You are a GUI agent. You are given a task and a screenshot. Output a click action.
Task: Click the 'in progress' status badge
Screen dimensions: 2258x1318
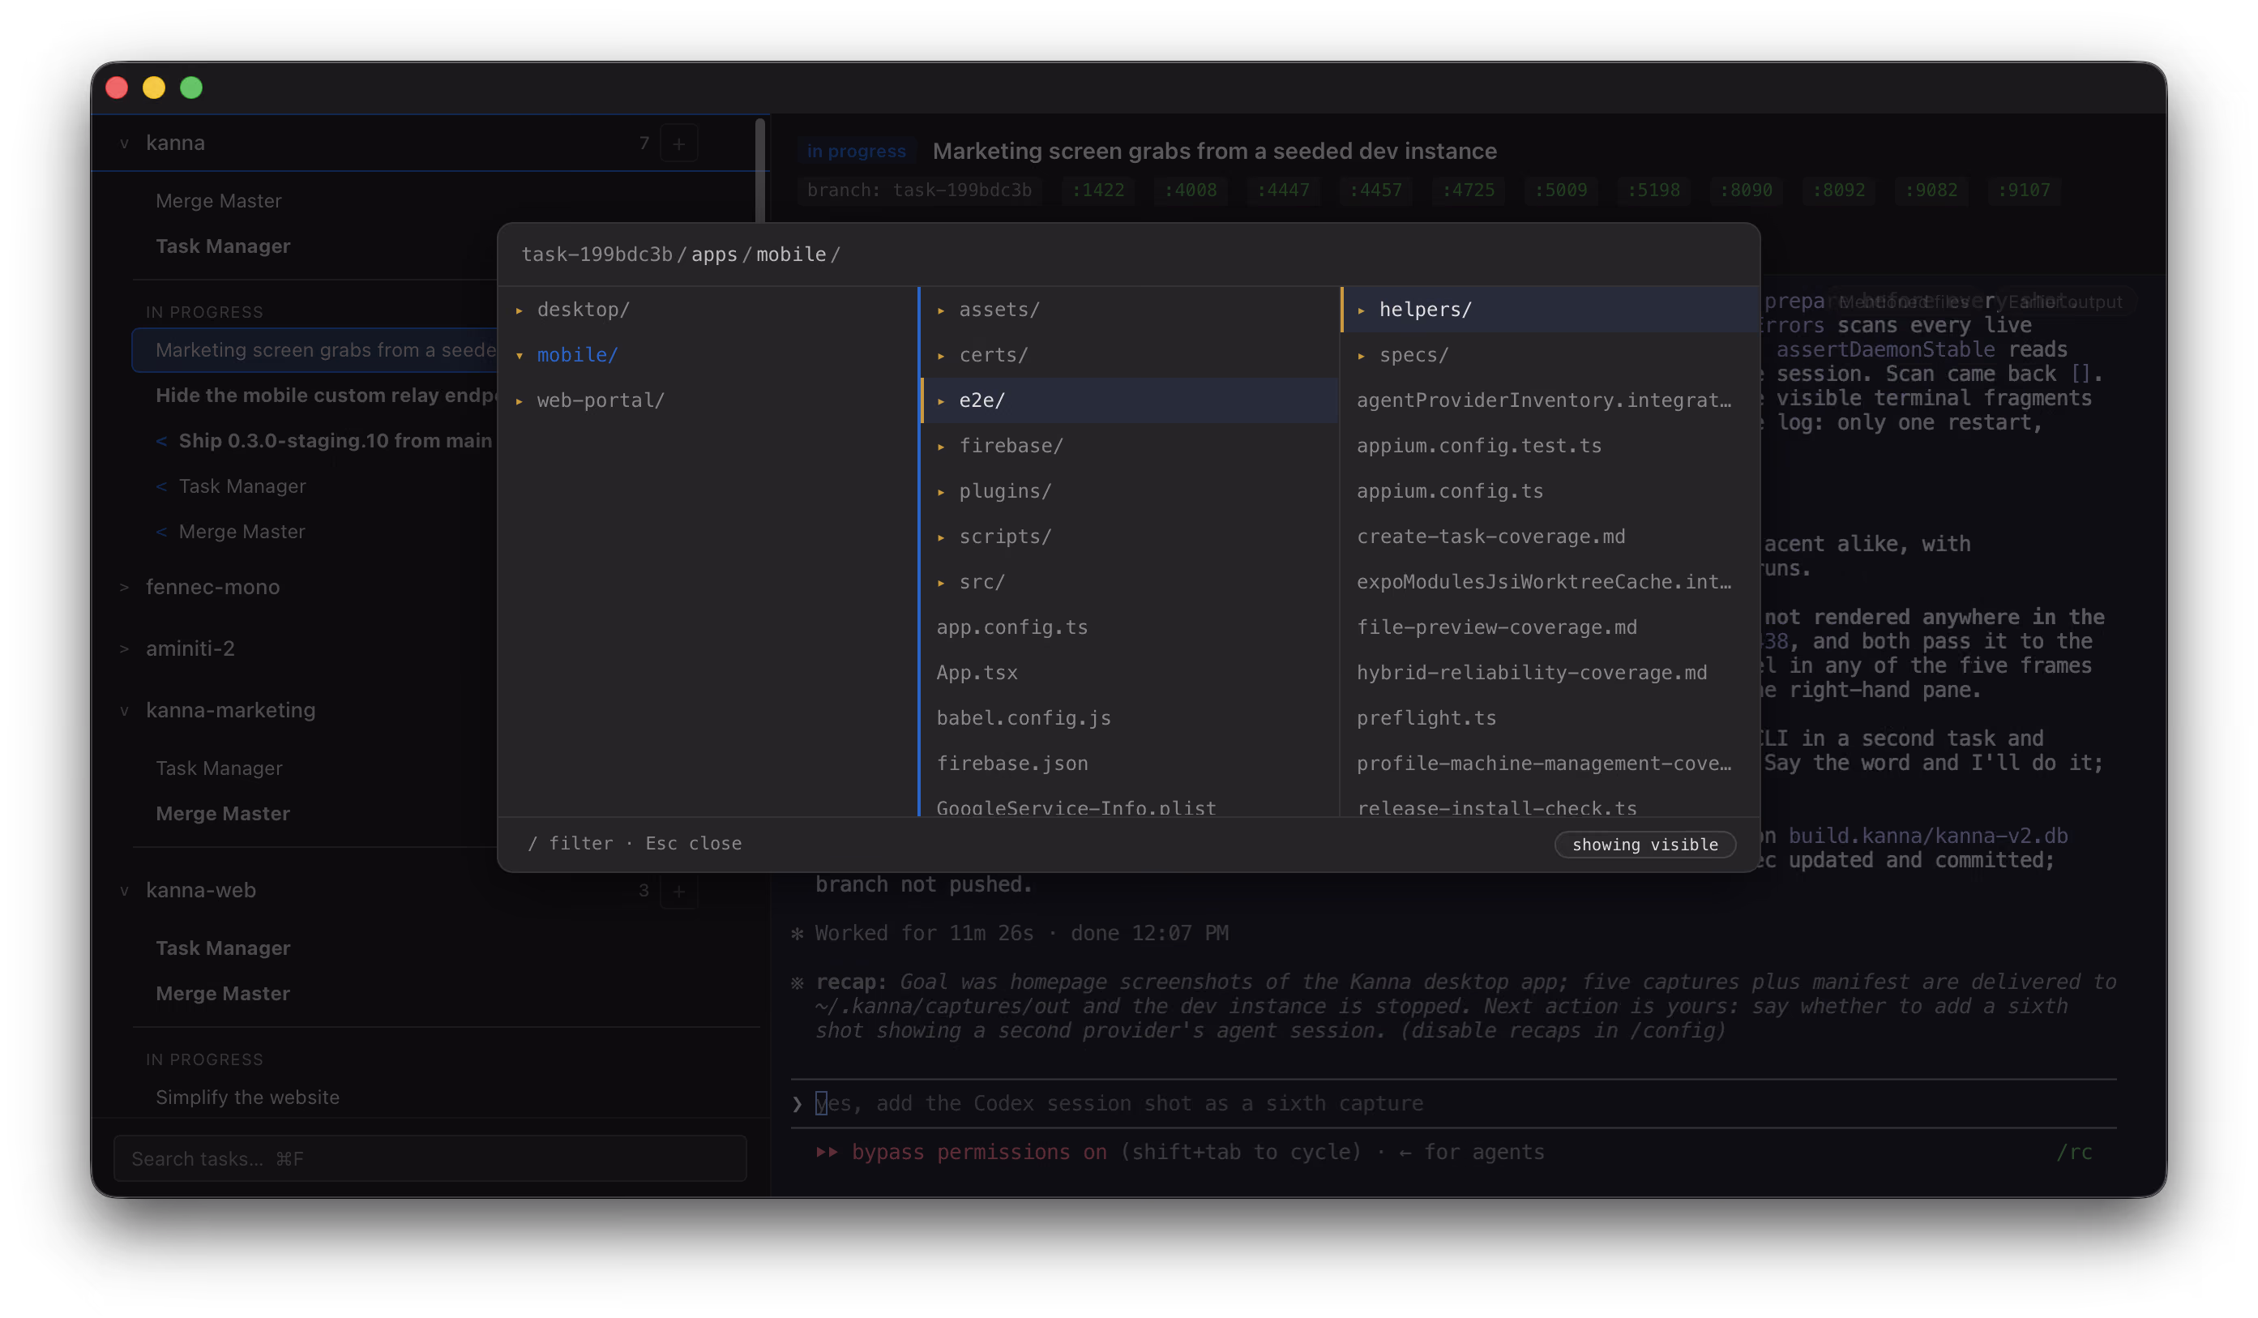[856, 152]
